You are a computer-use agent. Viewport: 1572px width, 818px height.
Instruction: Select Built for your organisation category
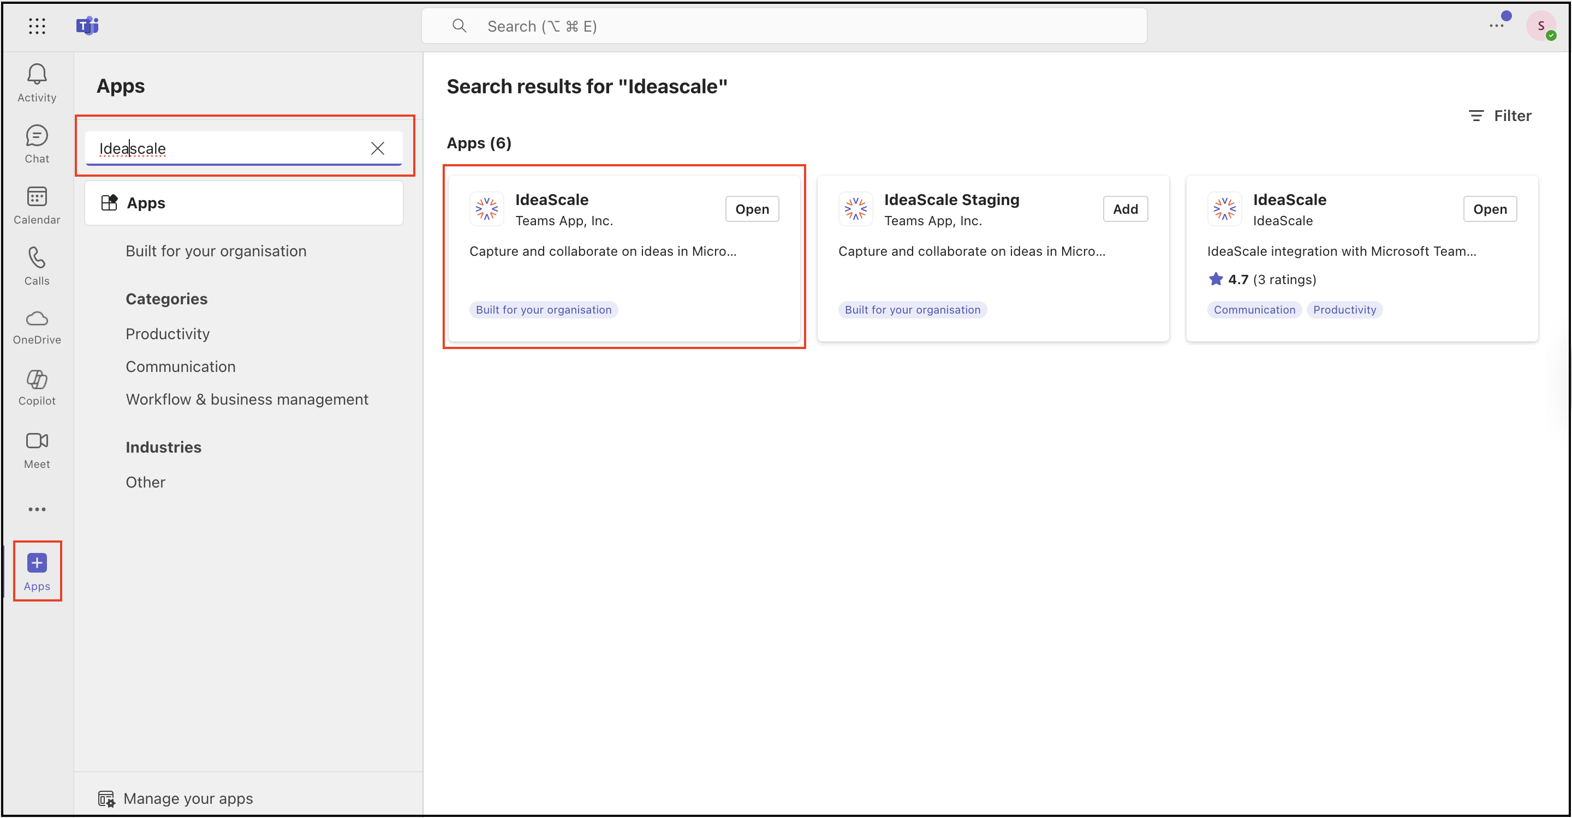click(216, 251)
